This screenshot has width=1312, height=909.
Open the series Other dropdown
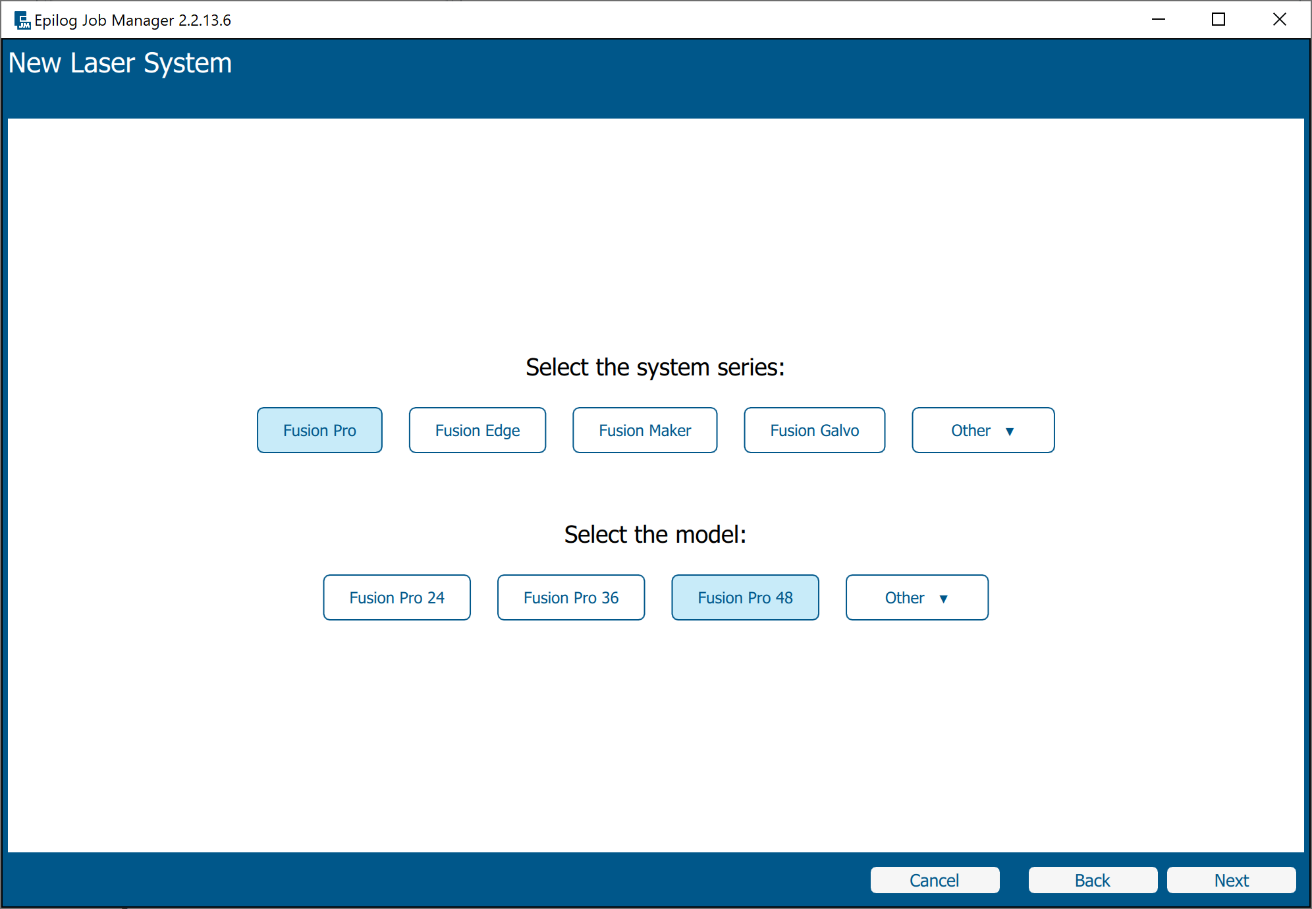tap(971, 430)
